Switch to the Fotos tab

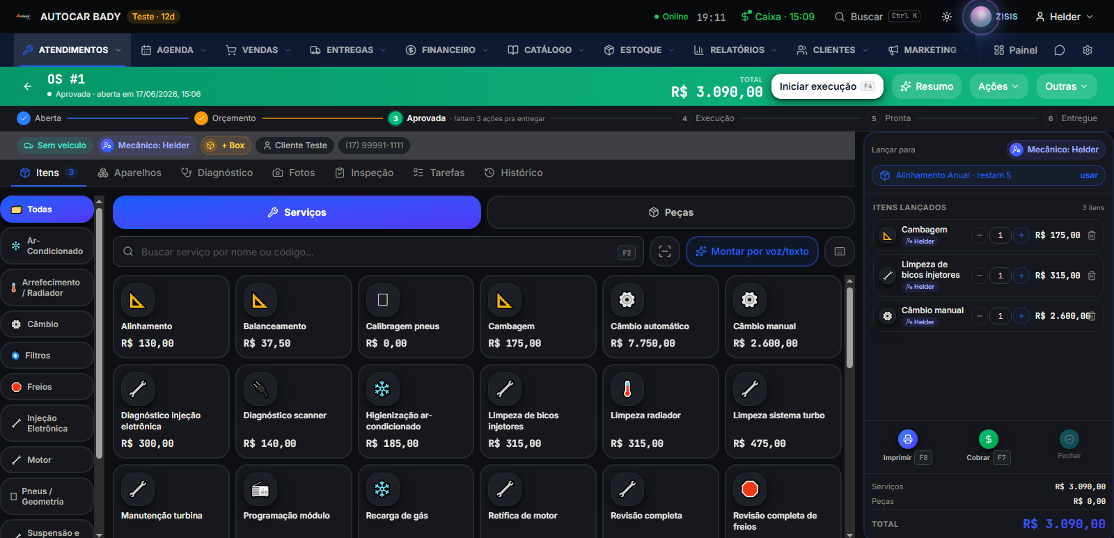click(x=294, y=173)
